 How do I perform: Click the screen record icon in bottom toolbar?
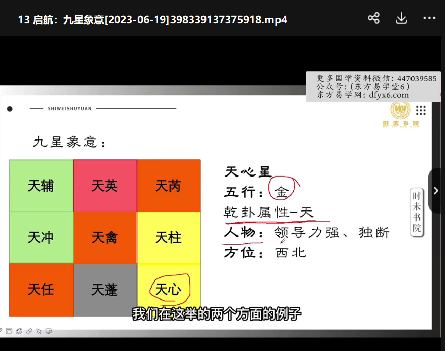[x=49, y=331]
